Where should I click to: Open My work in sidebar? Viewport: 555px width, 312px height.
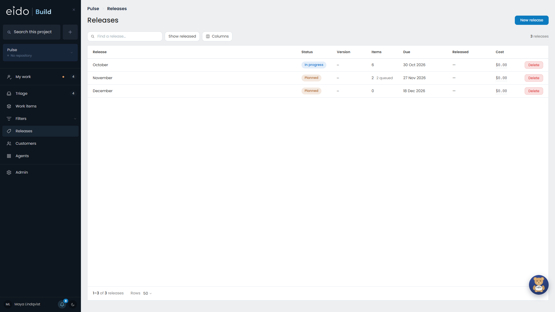(x=40, y=77)
